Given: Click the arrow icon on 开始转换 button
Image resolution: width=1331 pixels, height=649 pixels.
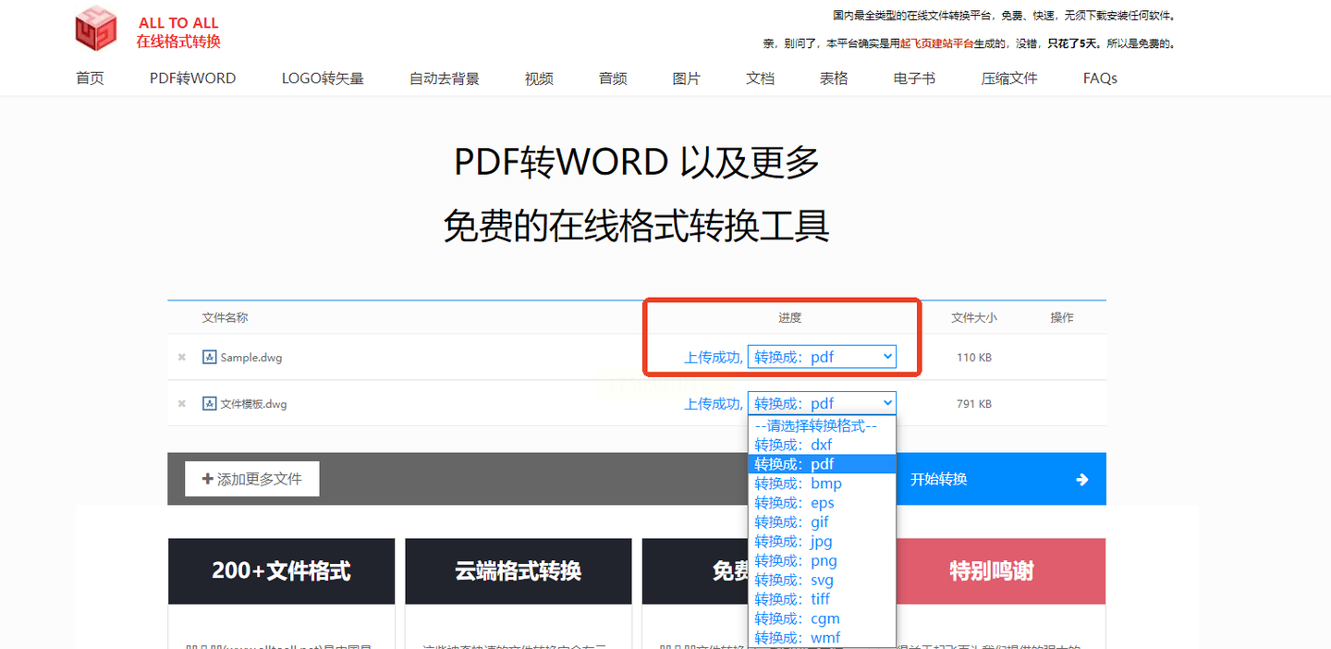Looking at the screenshot, I should pos(1082,479).
